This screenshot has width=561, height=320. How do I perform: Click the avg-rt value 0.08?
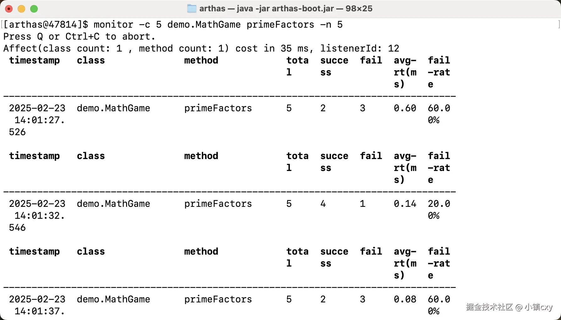[405, 299]
